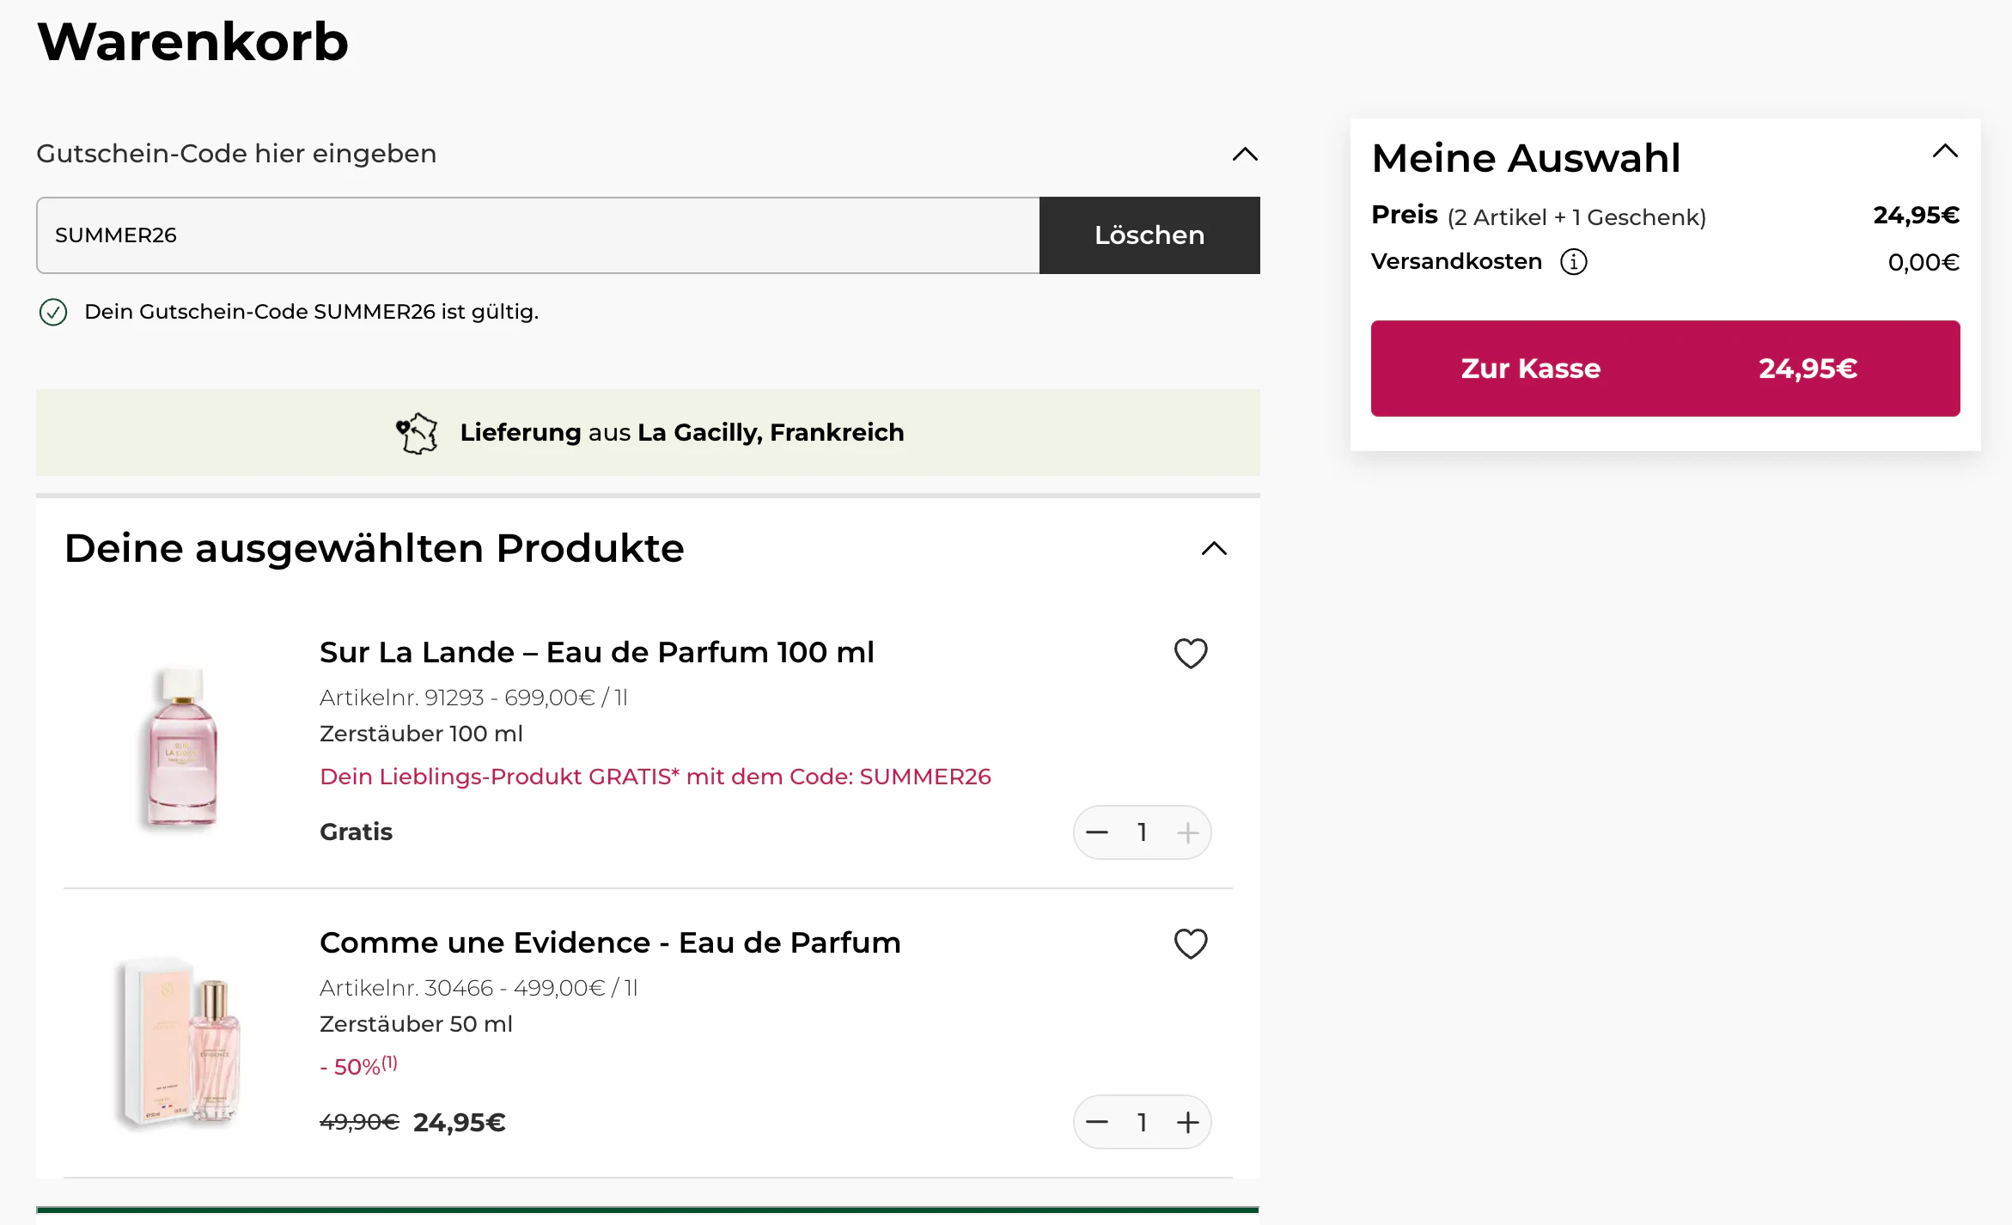Click 'Lieferung aus La Gacilly, Frankreich' banner text
Viewport: 2012px width, 1225px height.
(x=682, y=432)
